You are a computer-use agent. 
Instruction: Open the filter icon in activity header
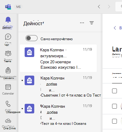pyautogui.click(x=92, y=23)
